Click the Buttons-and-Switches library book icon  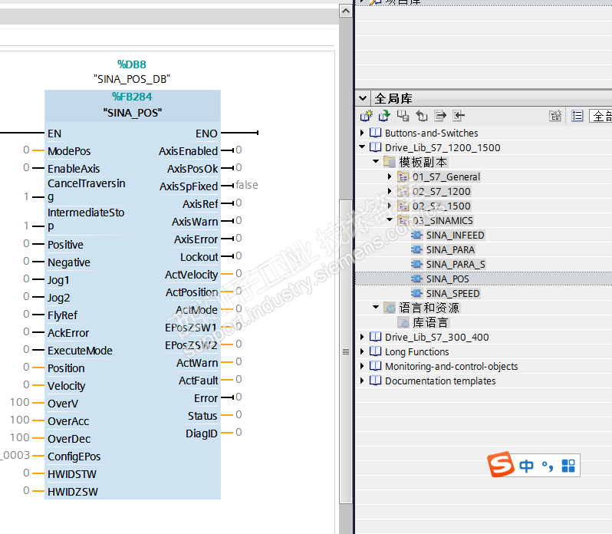376,133
